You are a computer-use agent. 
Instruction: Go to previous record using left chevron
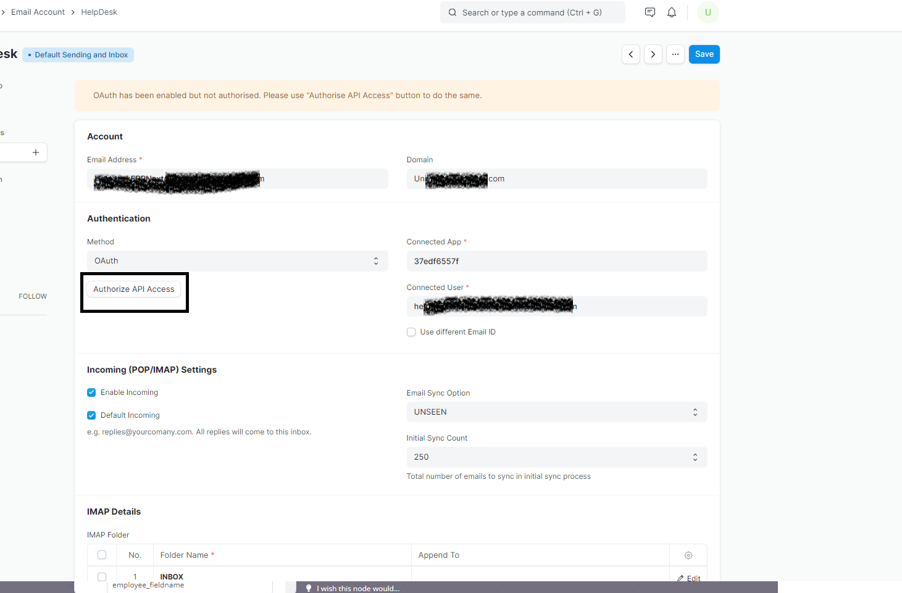tap(630, 54)
